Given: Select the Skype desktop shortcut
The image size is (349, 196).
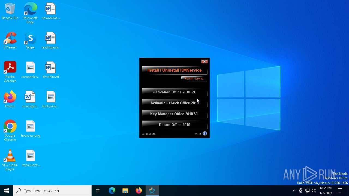Looking at the screenshot, I should (x=30, y=41).
